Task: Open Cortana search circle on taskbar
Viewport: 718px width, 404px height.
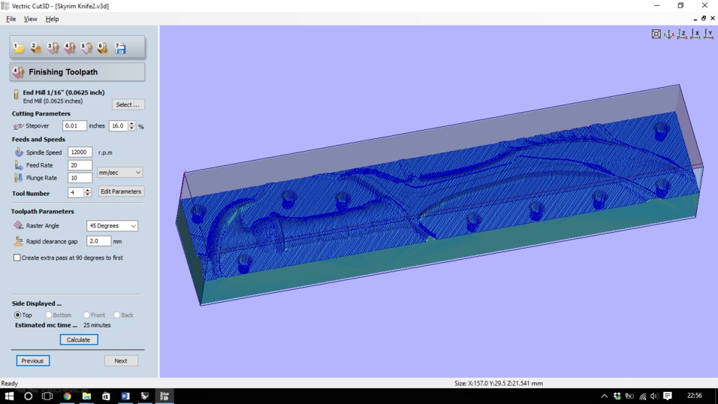Action: (x=28, y=396)
